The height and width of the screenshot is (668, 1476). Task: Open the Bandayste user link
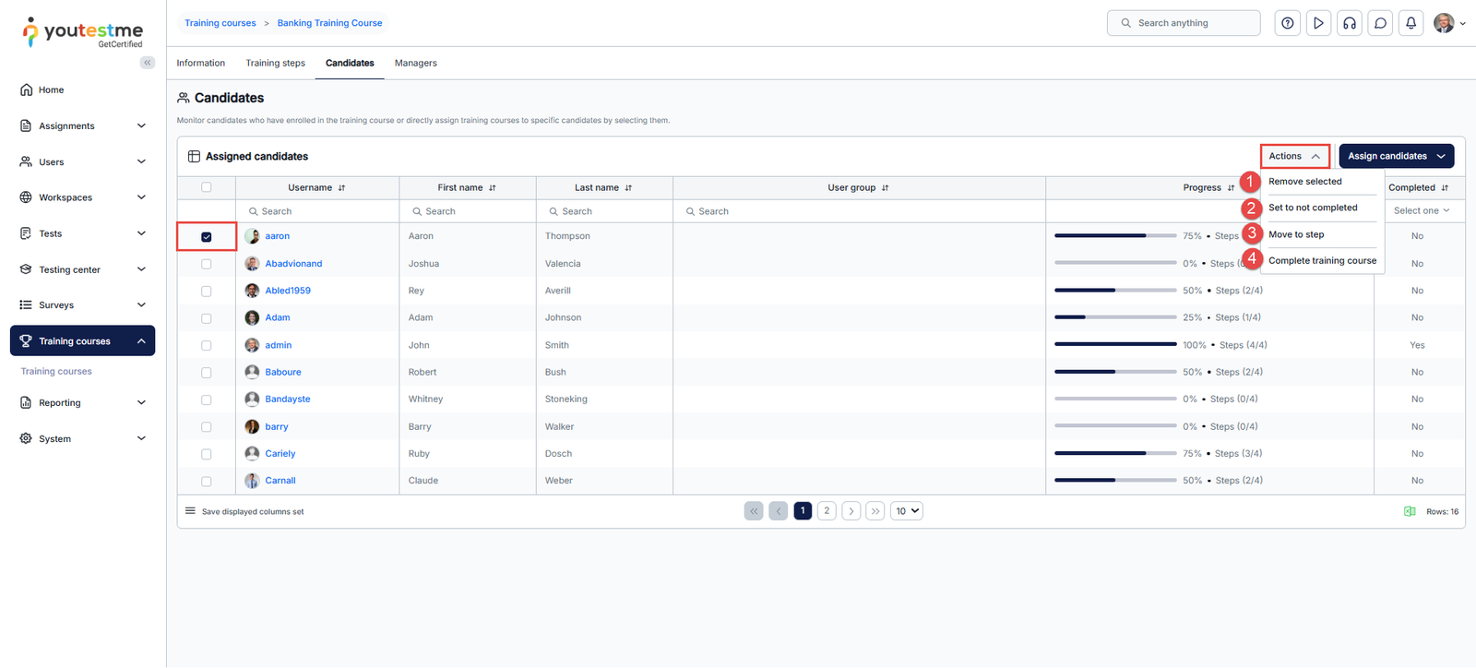click(288, 400)
